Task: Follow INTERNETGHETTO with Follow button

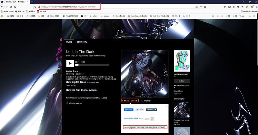Action: pyautogui.click(x=182, y=81)
